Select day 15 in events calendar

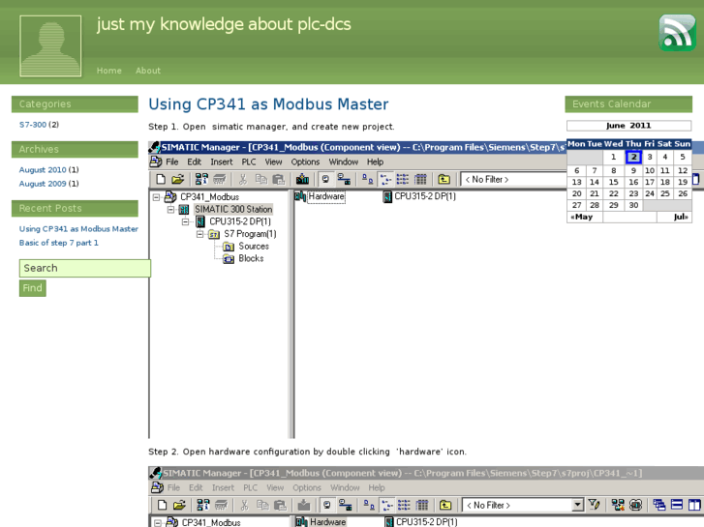coord(613,182)
